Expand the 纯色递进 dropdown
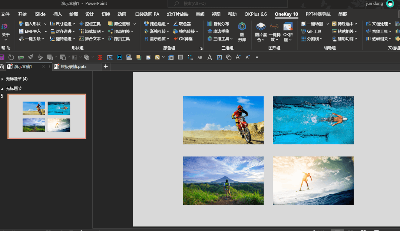The height and width of the screenshot is (231, 400). pyautogui.click(x=169, y=24)
